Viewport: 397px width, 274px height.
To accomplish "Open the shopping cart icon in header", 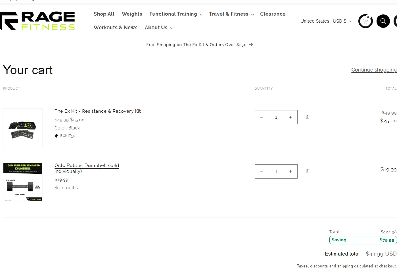I will point(366,21).
